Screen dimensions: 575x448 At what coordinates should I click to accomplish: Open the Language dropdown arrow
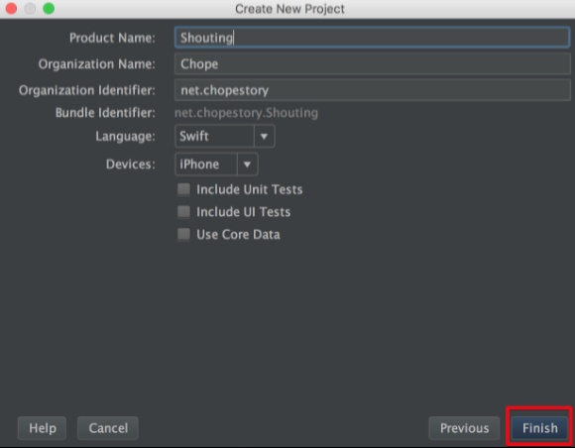[x=264, y=137]
